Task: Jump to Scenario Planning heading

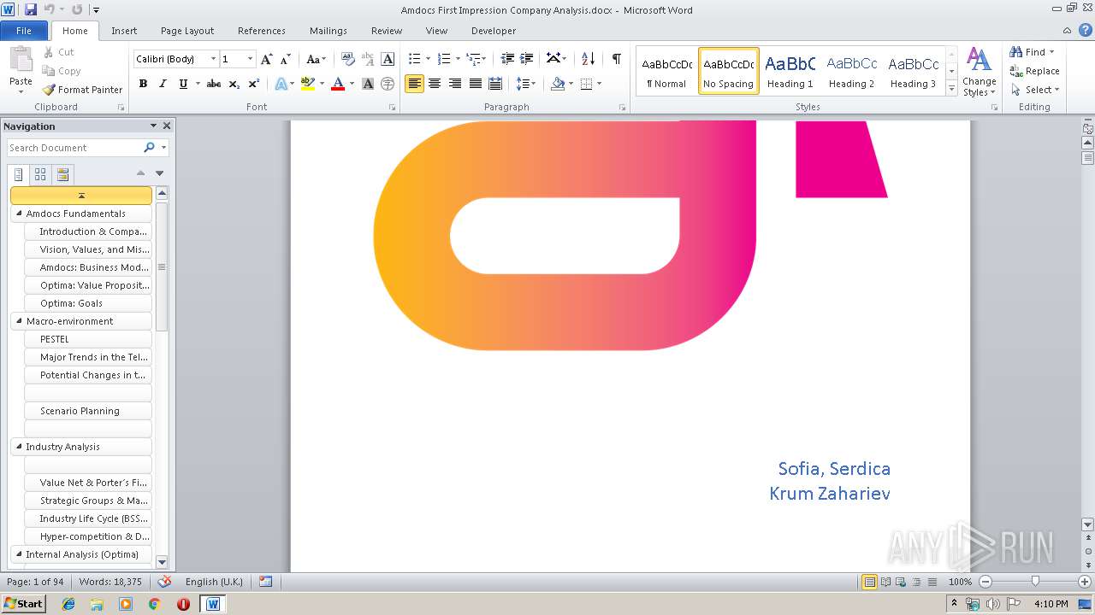Action: (89, 411)
